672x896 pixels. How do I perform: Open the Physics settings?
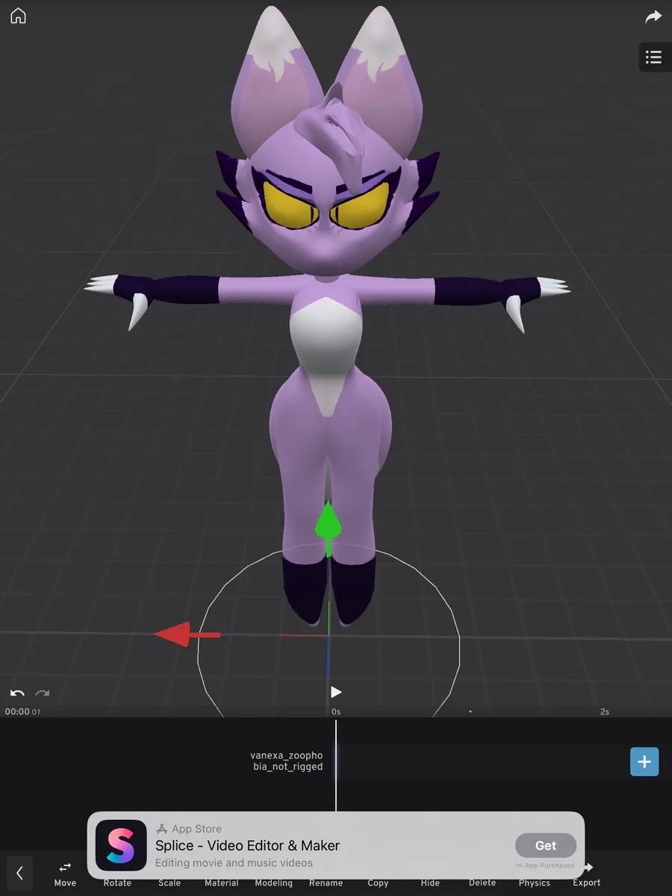535,882
